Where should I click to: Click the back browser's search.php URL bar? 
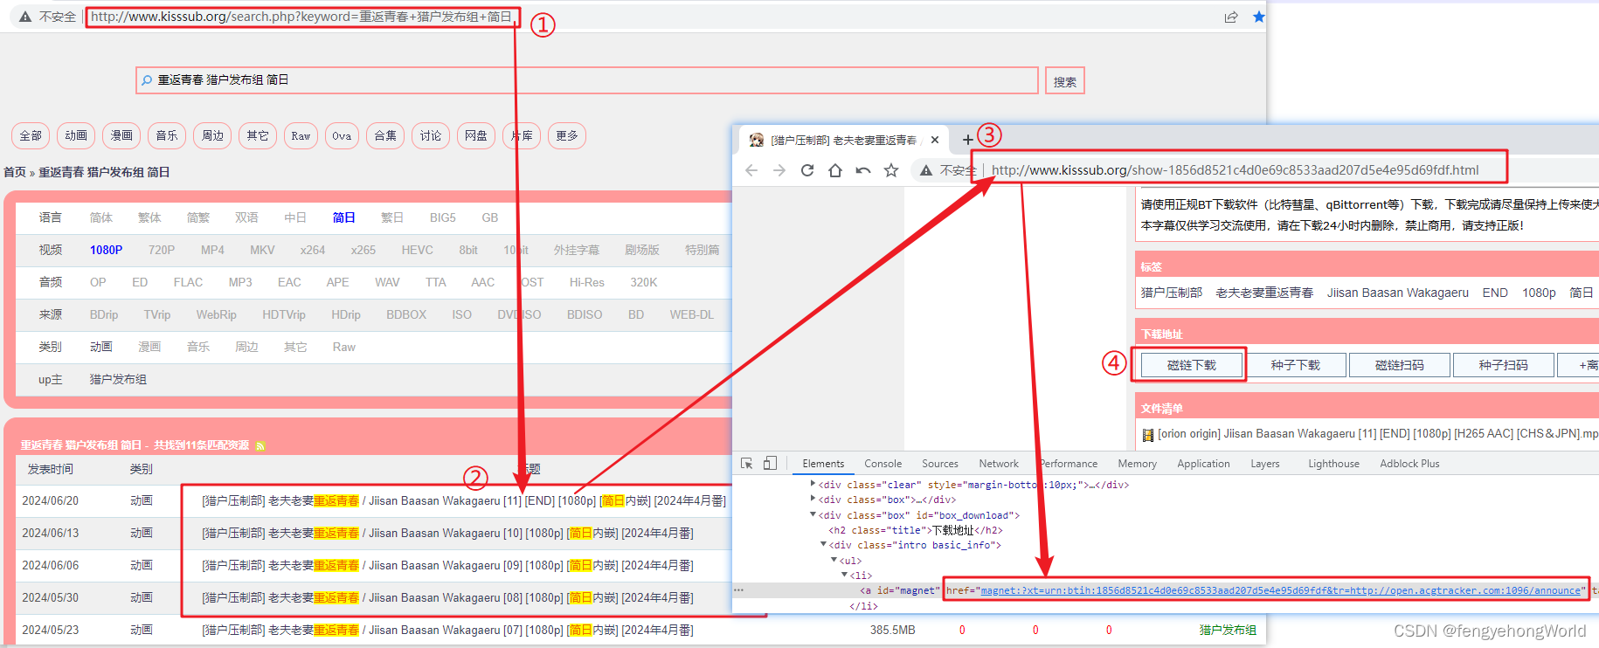pos(301,17)
